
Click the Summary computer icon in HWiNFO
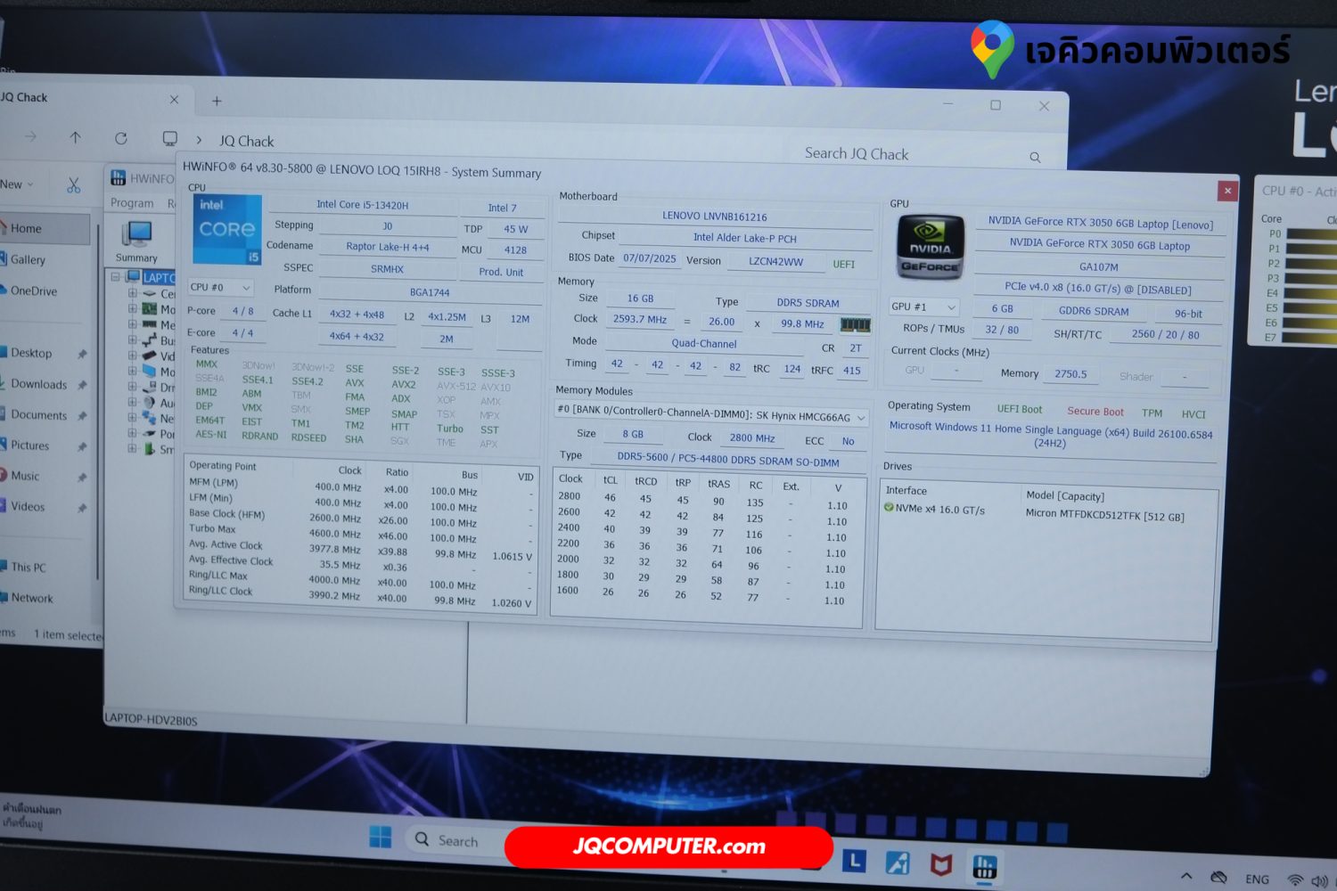136,235
